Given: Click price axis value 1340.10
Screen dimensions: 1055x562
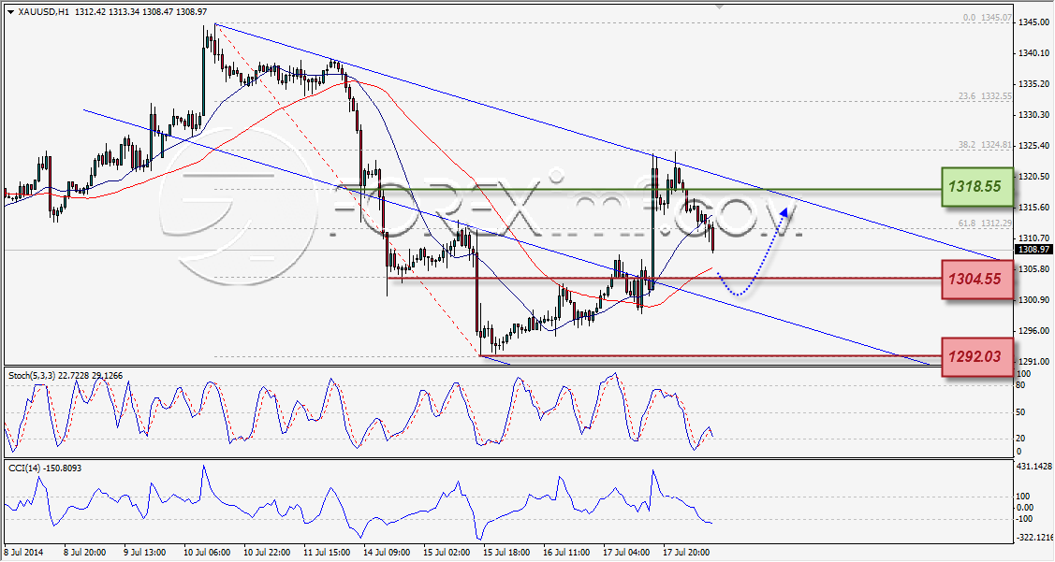Looking at the screenshot, I should pyautogui.click(x=1034, y=54).
